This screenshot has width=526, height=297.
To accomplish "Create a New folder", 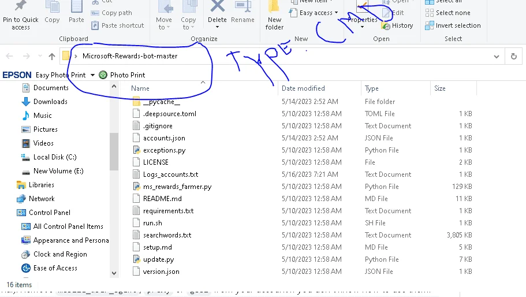I will click(274, 16).
